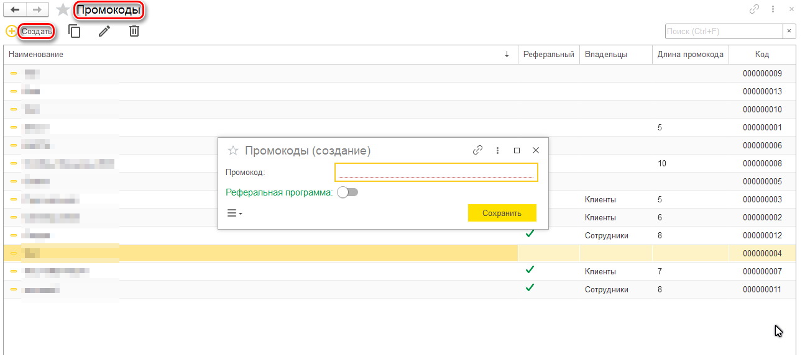
Task: Open creation dialog three-dots menu
Action: (497, 150)
